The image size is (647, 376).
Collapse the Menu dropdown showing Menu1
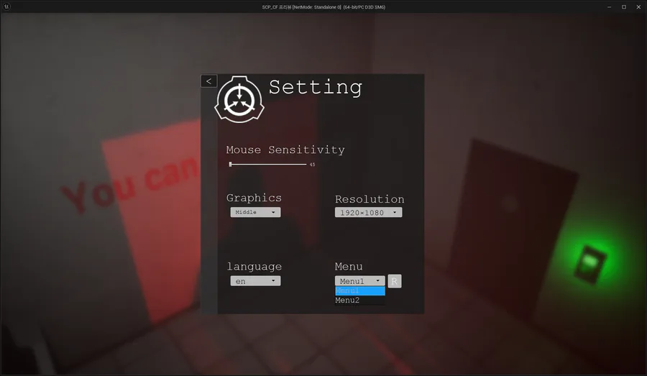360,280
